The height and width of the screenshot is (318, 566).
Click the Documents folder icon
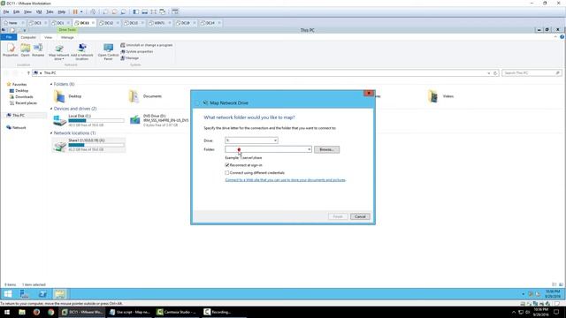134,96
